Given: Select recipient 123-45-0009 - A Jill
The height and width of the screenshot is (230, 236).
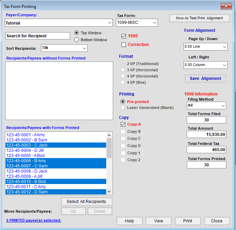Looking at the screenshot, I should 56,176.
